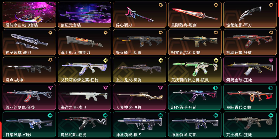Viewport: 279px width, 139px height.
Task: Pick the 奇点-战神 machine gun skin
Action: [x=29, y=70]
